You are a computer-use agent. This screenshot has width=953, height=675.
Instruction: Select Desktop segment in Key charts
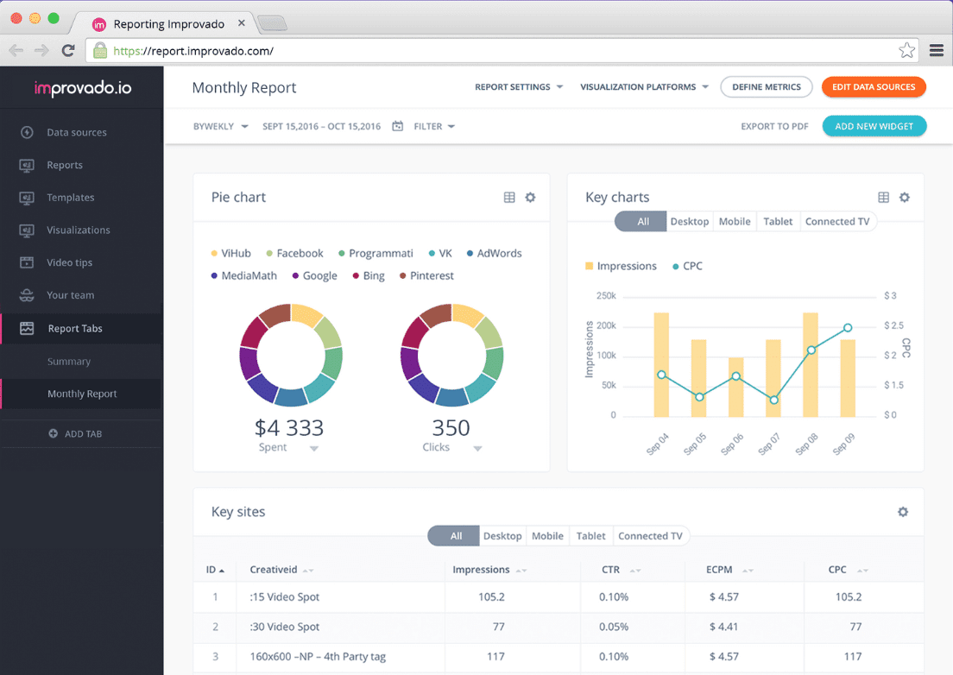pos(690,222)
